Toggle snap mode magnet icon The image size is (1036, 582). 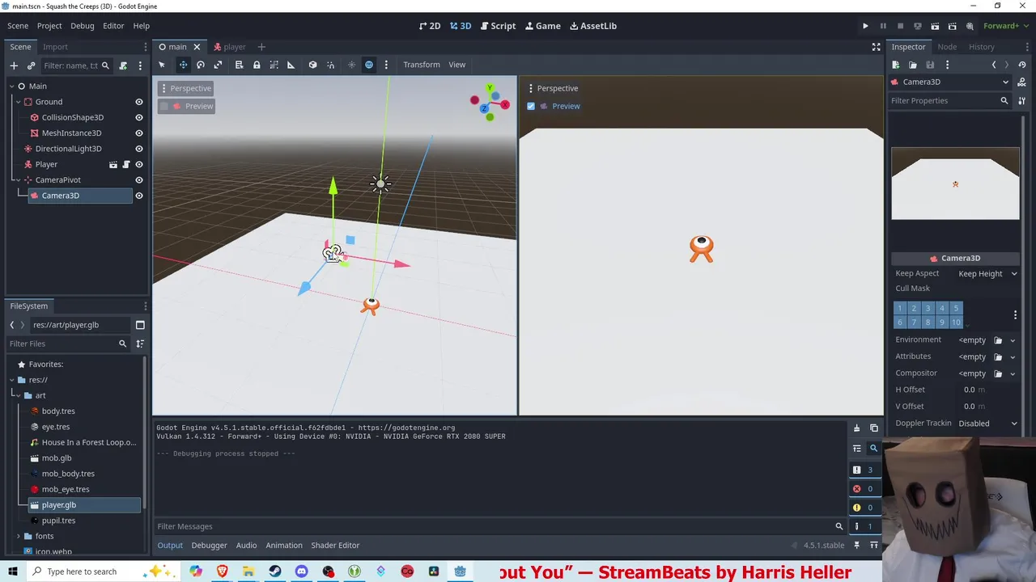(x=330, y=65)
